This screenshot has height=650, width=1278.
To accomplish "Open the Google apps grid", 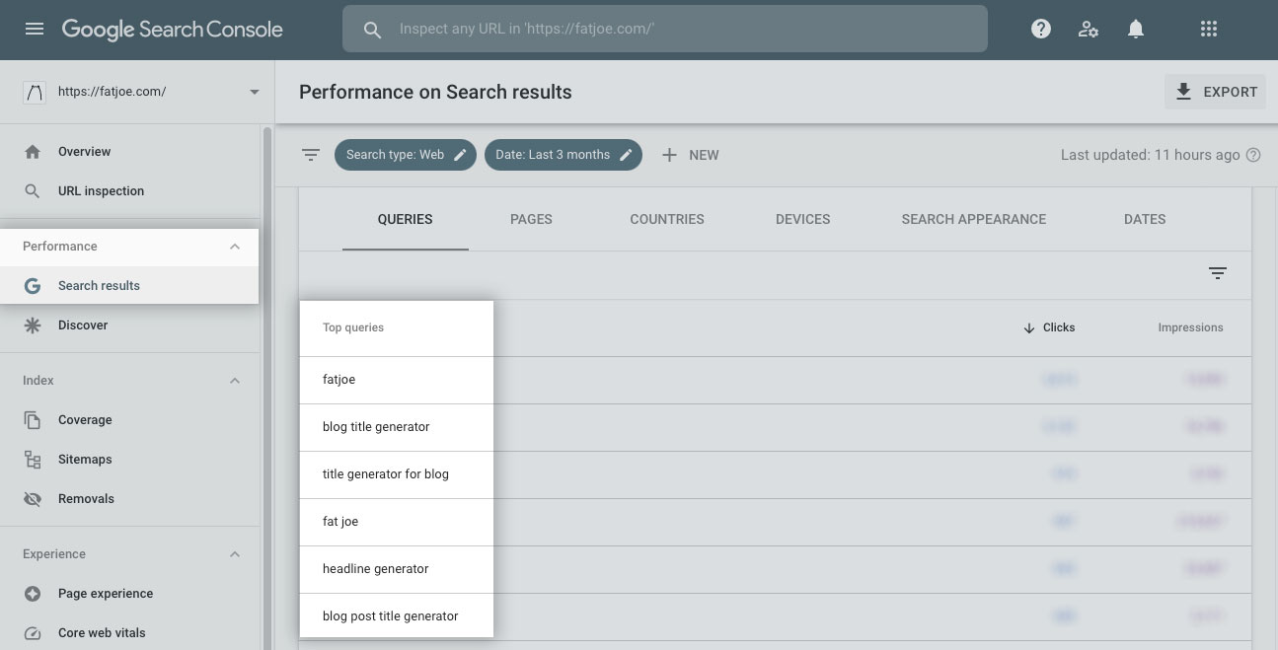I will click(1208, 28).
